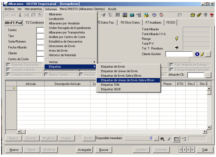Toggle Fact. Material sin Entrega checkbox
Screen dimensions: 216x157
tap(171, 65)
